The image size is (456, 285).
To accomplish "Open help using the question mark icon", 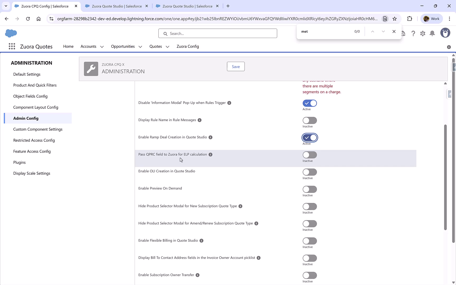I will pyautogui.click(x=413, y=33).
